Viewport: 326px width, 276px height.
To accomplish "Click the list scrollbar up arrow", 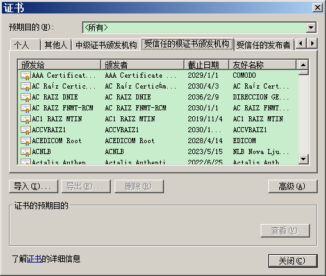I will point(303,65).
